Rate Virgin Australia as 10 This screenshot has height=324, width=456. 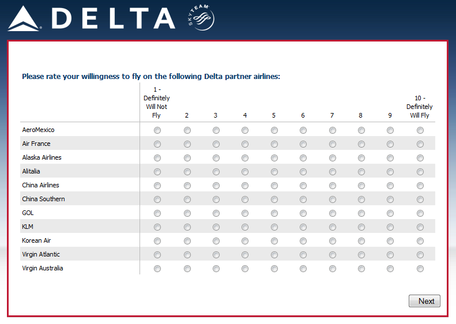420,269
